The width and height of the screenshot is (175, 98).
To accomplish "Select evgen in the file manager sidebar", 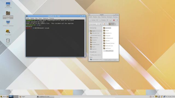I will coord(95,31).
